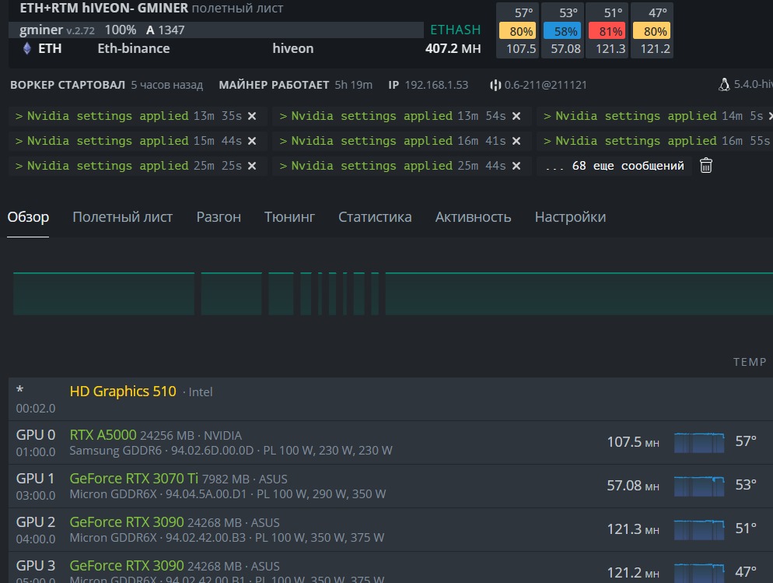Click the 5h 19m miner uptime value
Viewport: 773px width, 583px height.
(x=354, y=85)
